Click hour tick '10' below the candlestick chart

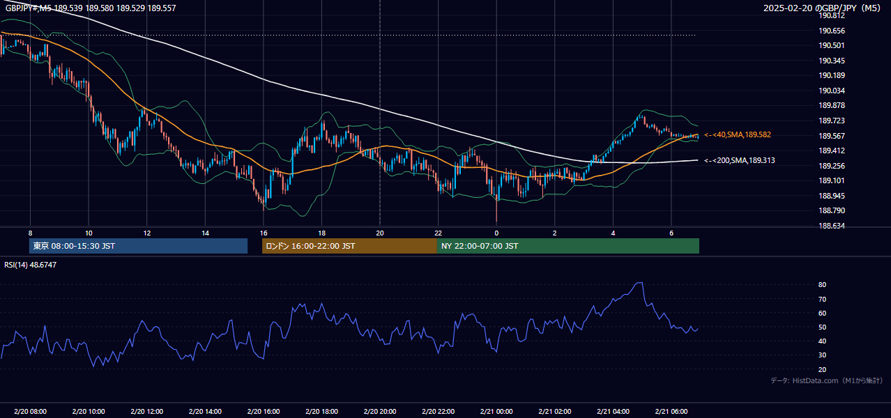coord(89,233)
